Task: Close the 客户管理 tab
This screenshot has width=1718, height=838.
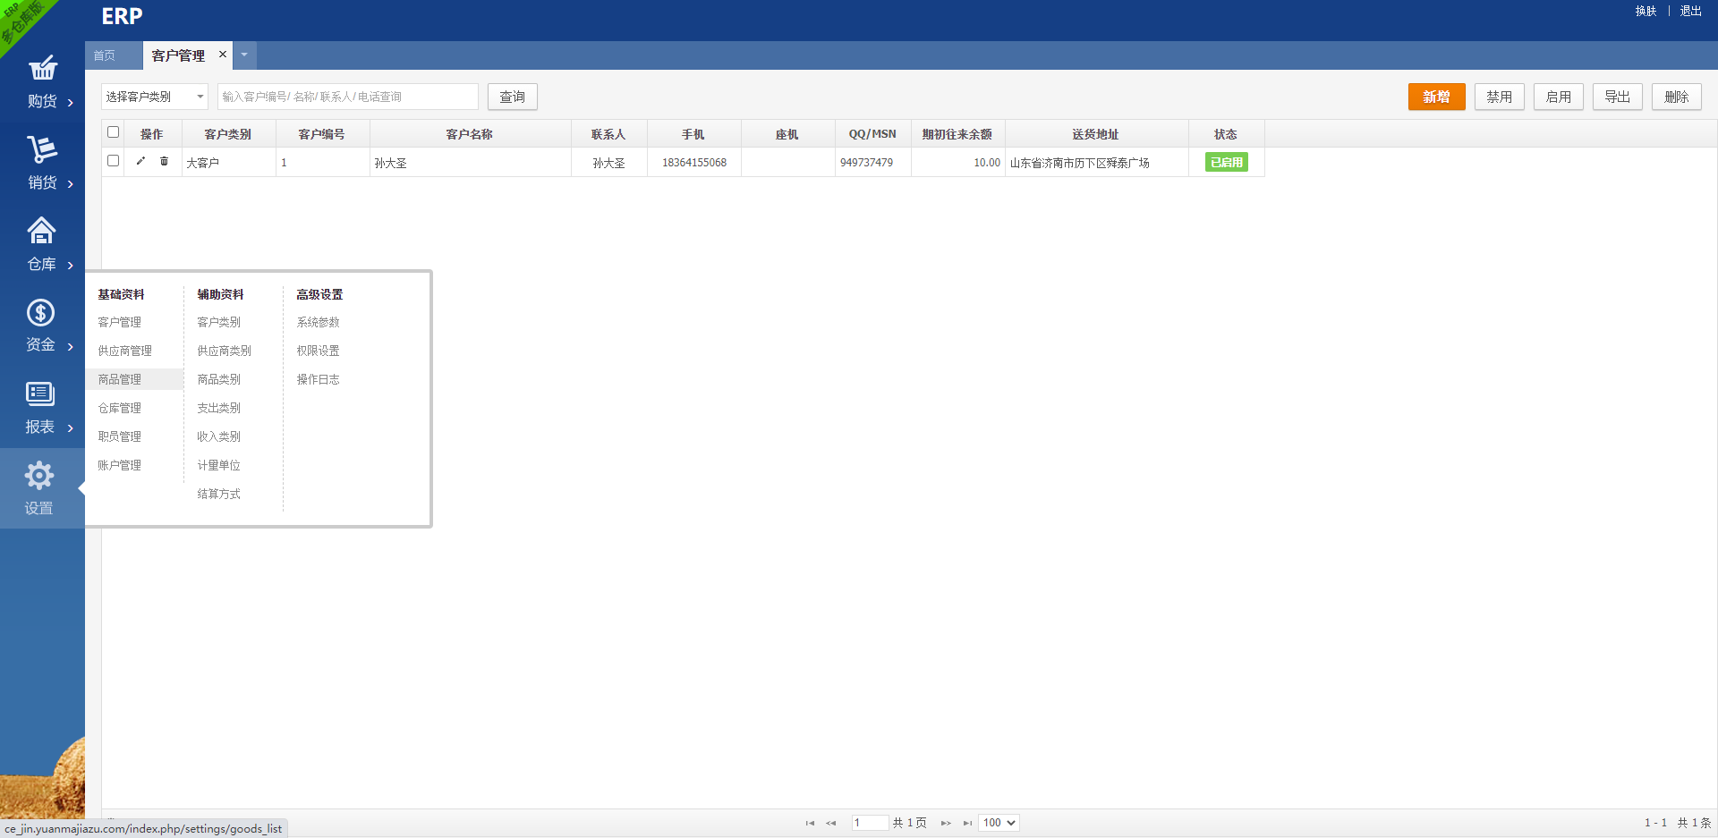Action: tap(223, 55)
